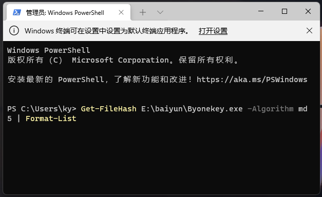Close the Windows PowerShell tab
The width and height of the screenshot is (322, 197).
point(121,12)
